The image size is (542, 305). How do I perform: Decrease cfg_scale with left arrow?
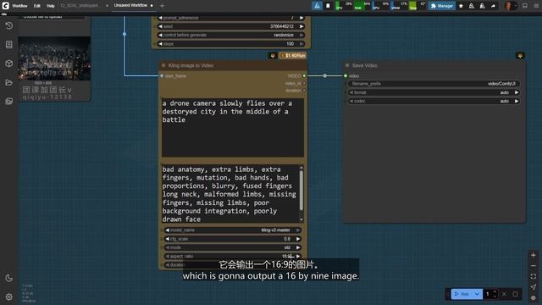168,239
